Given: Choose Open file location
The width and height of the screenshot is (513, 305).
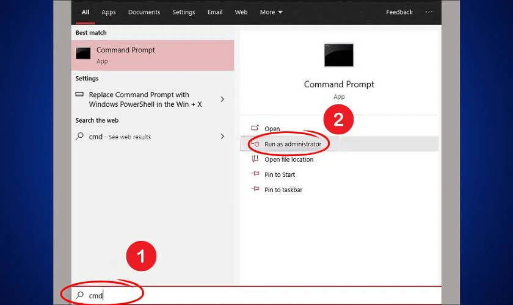Looking at the screenshot, I should click(x=289, y=160).
